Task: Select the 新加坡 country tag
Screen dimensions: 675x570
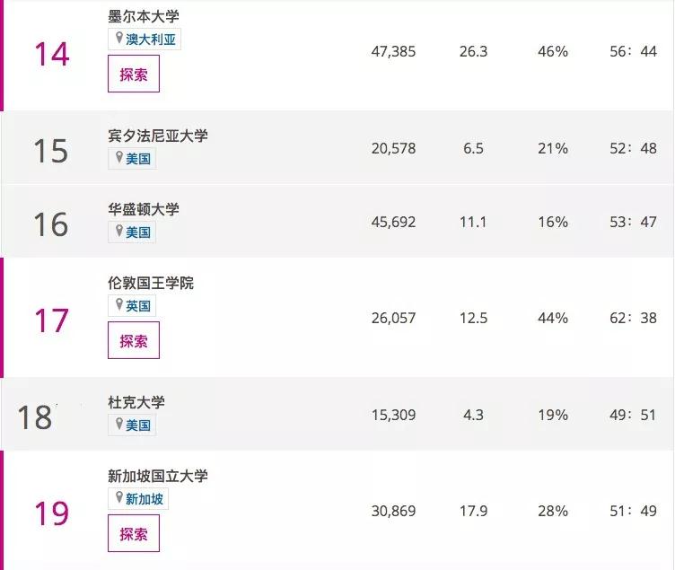Action: 144,499
